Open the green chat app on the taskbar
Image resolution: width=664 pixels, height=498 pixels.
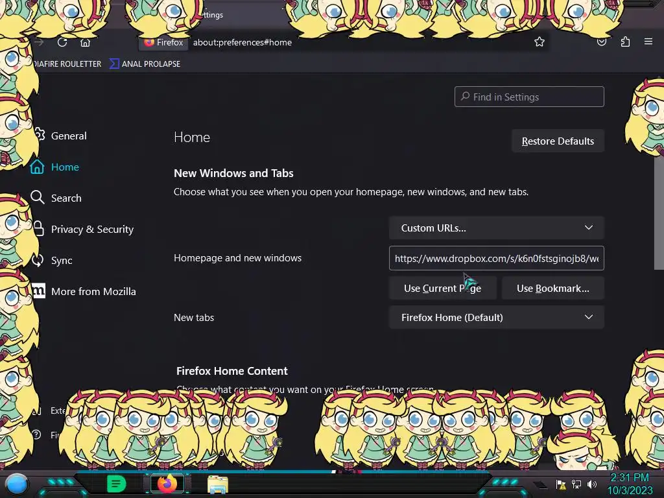click(116, 484)
